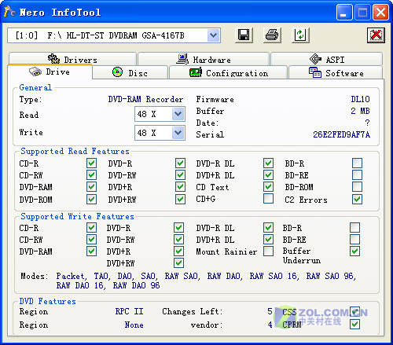This screenshot has width=393, height=345.
Task: Switch to the Drivers tab
Action: click(72, 59)
